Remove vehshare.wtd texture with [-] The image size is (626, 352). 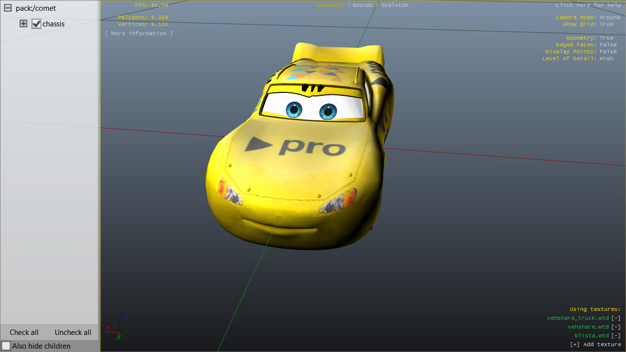tap(616, 327)
